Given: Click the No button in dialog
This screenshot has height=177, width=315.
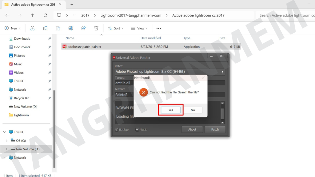Looking at the screenshot, I should [x=193, y=110].
